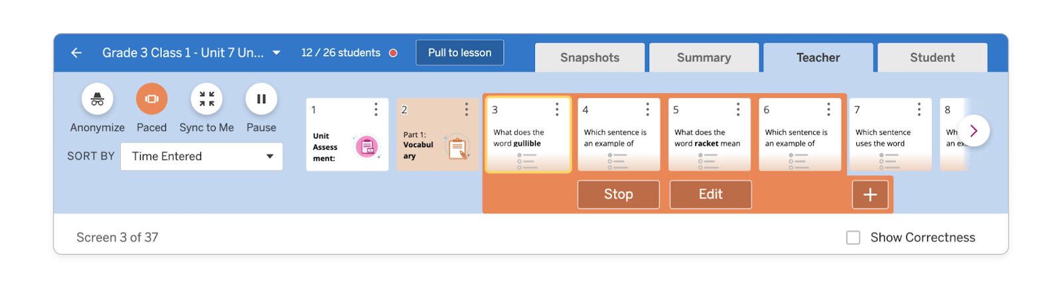Click the Pull to lesson button
The height and width of the screenshot is (288, 1062).
pos(459,53)
